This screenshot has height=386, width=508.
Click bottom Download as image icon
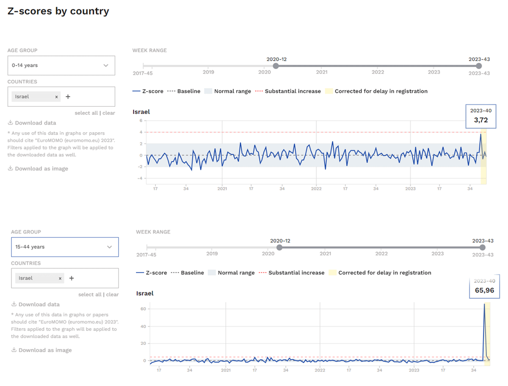click(x=14, y=350)
